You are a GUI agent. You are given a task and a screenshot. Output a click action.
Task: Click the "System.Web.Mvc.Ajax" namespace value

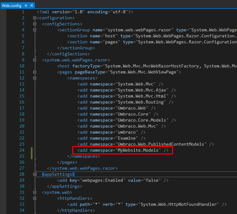click(142, 90)
